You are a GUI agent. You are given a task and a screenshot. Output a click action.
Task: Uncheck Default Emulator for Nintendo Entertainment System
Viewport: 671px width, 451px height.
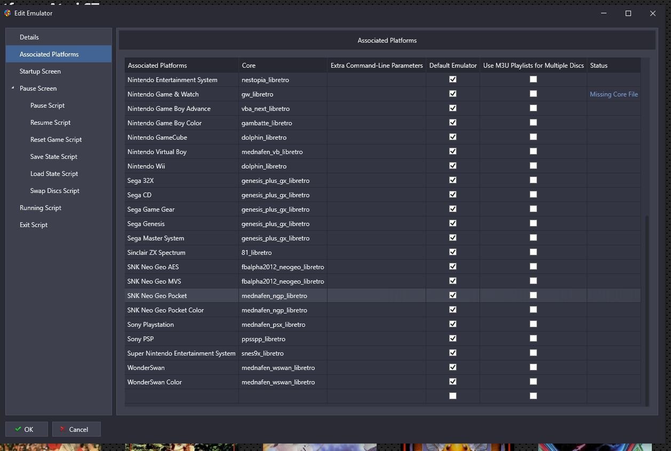click(x=453, y=79)
